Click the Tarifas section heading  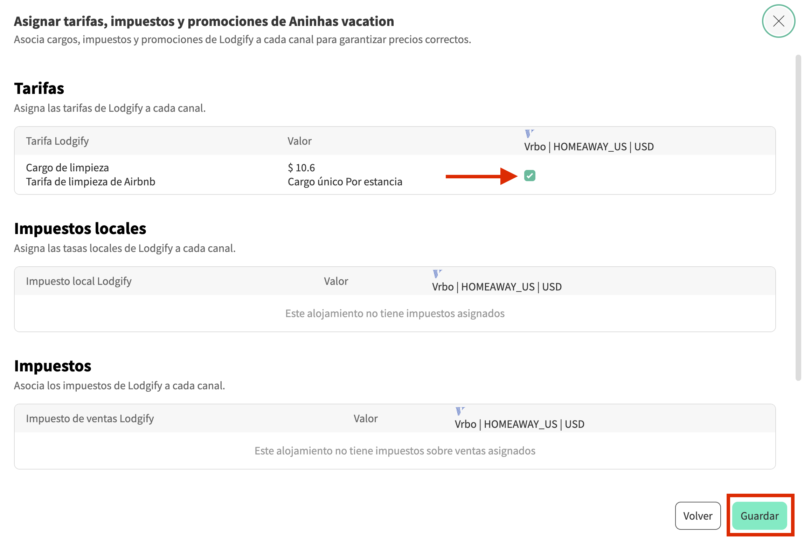point(39,88)
